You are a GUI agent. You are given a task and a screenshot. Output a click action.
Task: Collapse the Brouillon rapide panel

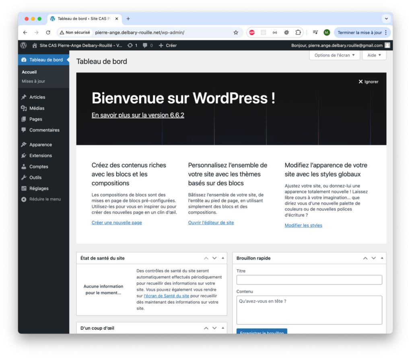(x=382, y=258)
